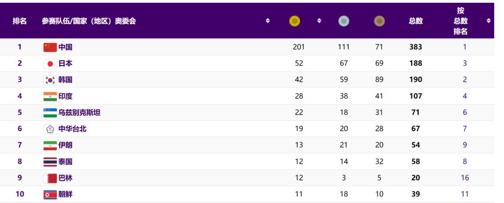Open the 中国 team link
The image size is (504, 203).
tap(65, 47)
